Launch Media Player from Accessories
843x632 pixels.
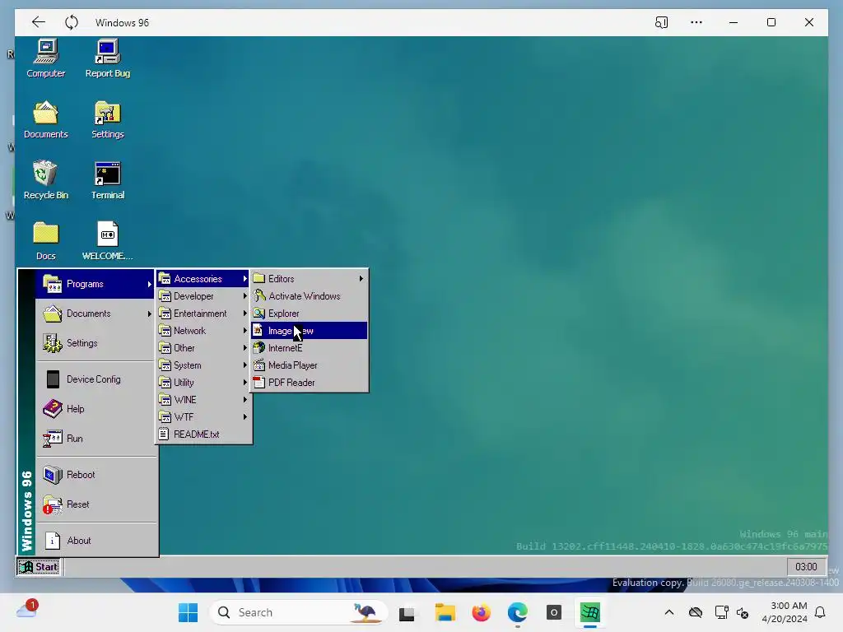coord(310,365)
